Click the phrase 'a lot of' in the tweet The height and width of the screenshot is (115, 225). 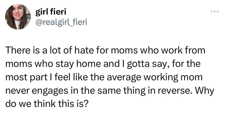click(55, 51)
